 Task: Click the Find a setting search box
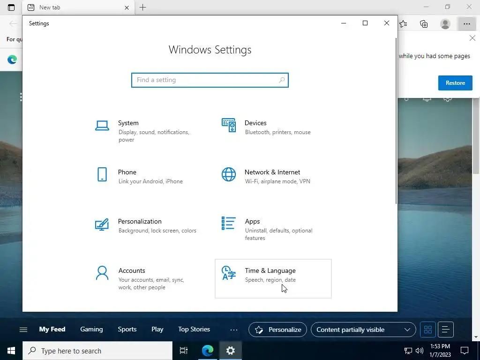tap(210, 80)
